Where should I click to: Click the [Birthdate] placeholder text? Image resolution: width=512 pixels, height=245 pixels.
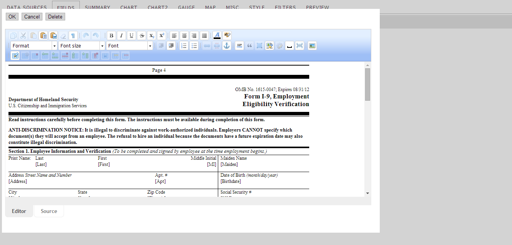tap(231, 181)
